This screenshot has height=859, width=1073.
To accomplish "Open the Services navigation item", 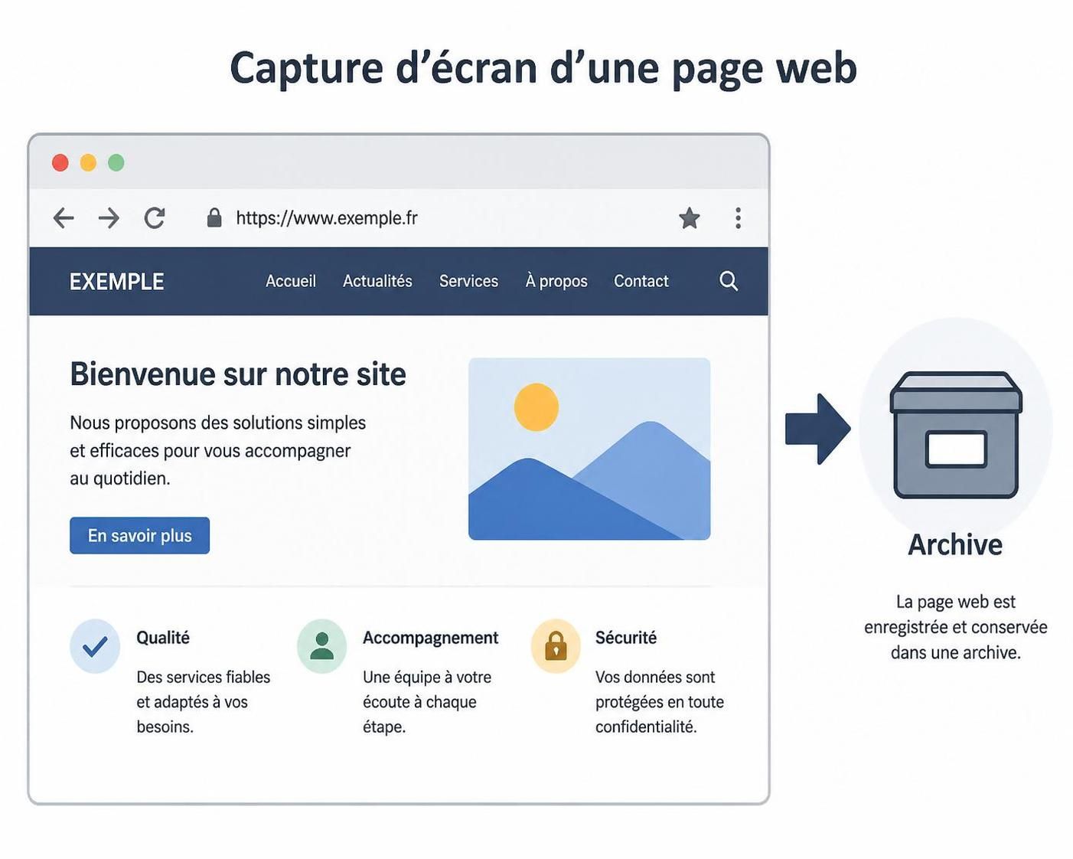I will tap(468, 281).
